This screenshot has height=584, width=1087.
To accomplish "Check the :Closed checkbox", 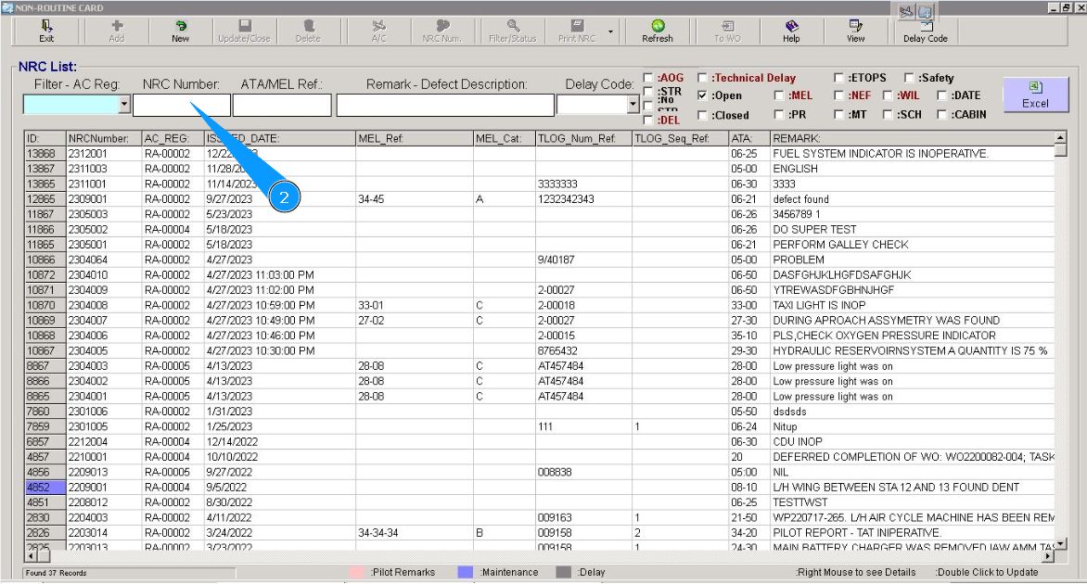I will pos(702,115).
